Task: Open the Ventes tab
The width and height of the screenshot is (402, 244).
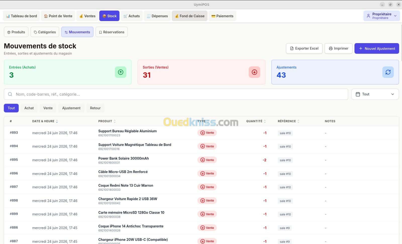Action: click(x=87, y=16)
